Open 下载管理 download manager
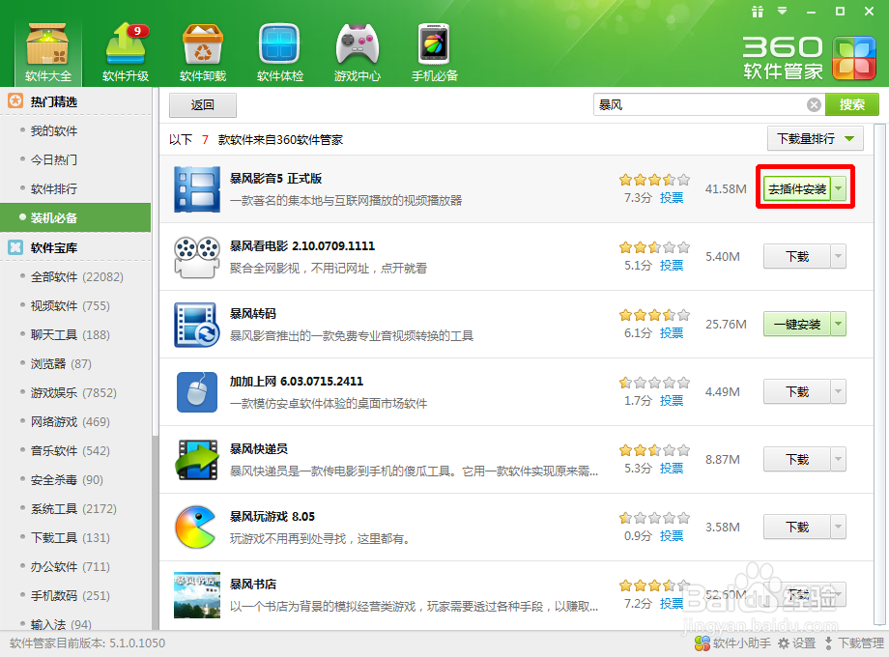 pyautogui.click(x=854, y=643)
